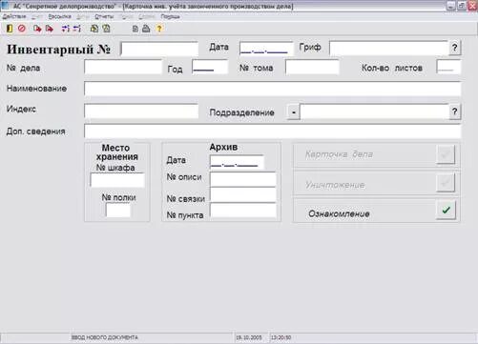Click the № дела input field
The width and height of the screenshot is (478, 344).
[123, 68]
